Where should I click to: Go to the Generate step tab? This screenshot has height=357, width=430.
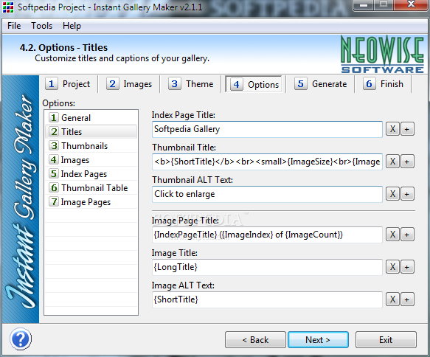pyautogui.click(x=321, y=84)
